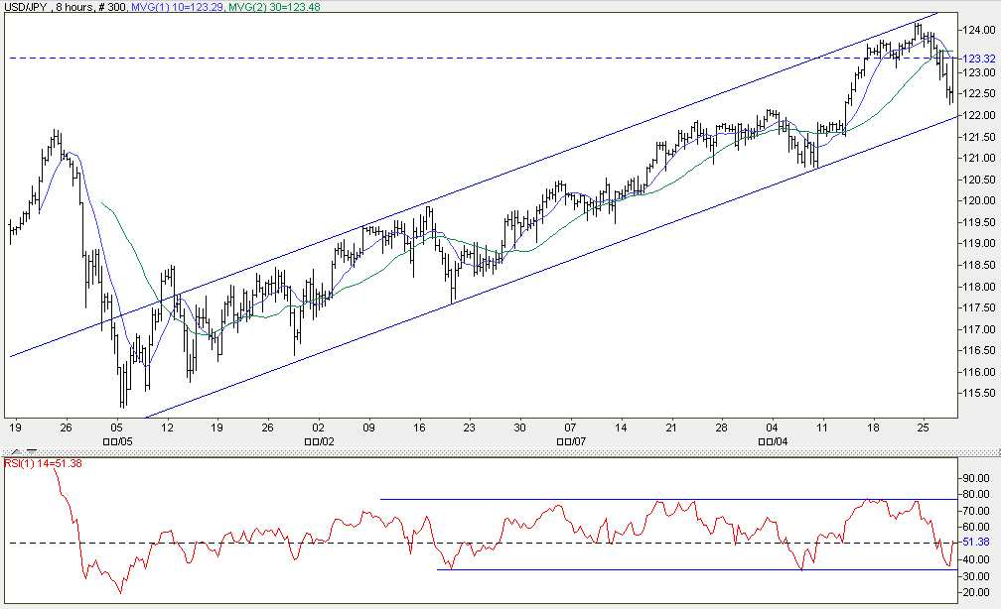Image resolution: width=1001 pixels, height=609 pixels.
Task: Click the date label 19 at the axis start
Action: click(15, 427)
